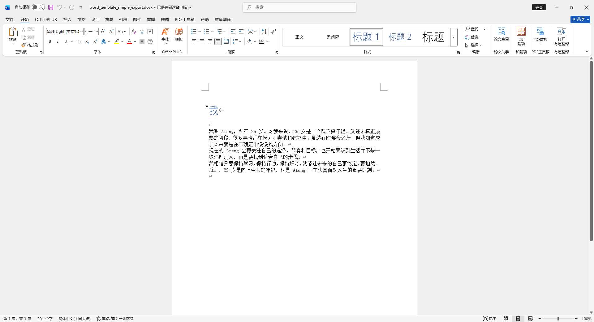
Task: Toggle show paragraph marks button
Action: 273,32
